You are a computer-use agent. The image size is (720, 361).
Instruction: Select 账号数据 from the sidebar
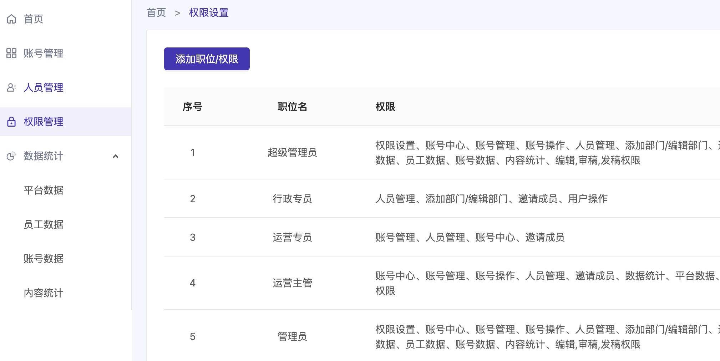(43, 259)
